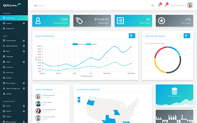
Task: Click the eCommerce sidebar icon
Action: pos(4,41)
